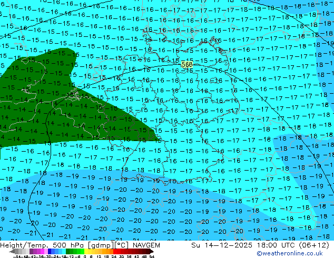Viewport: 334px width, 258px height.
Task: Click the temperature color scale legend bar
Action: (82, 252)
